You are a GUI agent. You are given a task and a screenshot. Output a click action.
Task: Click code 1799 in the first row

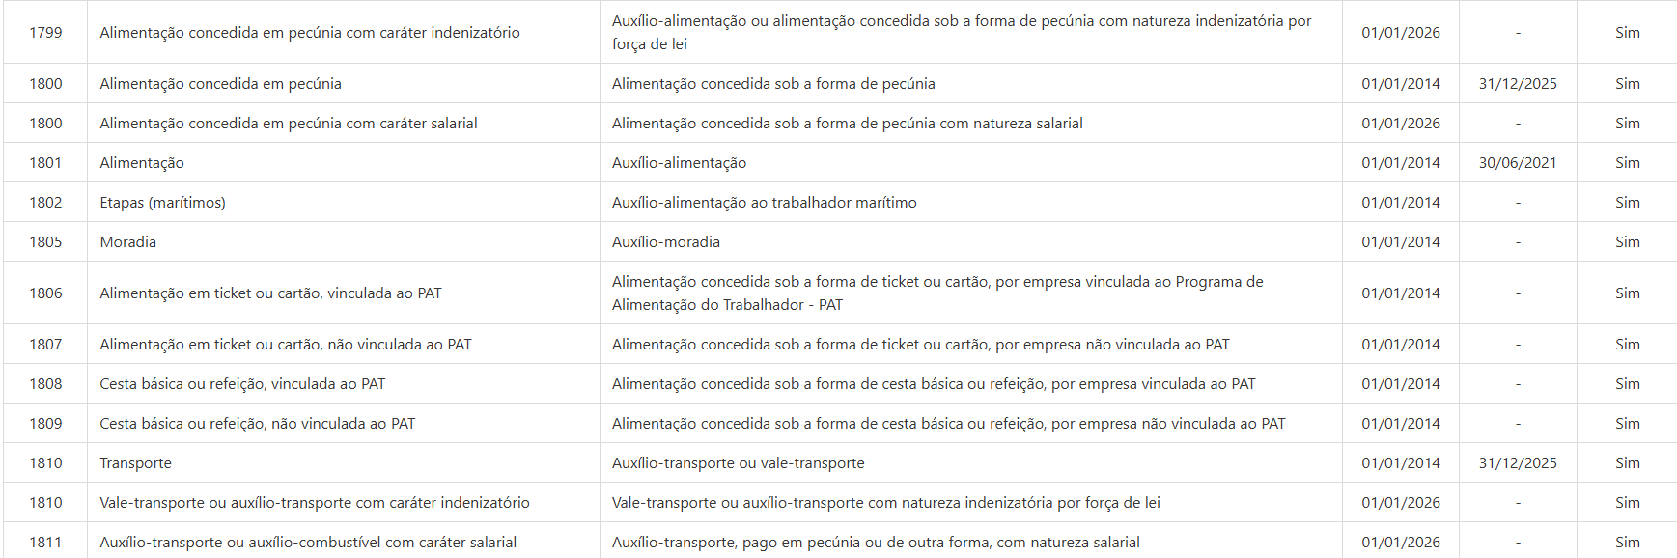point(45,33)
